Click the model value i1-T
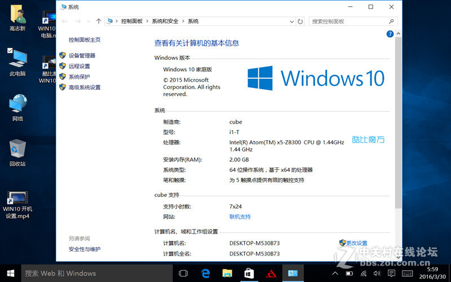The image size is (451, 282). click(x=234, y=133)
